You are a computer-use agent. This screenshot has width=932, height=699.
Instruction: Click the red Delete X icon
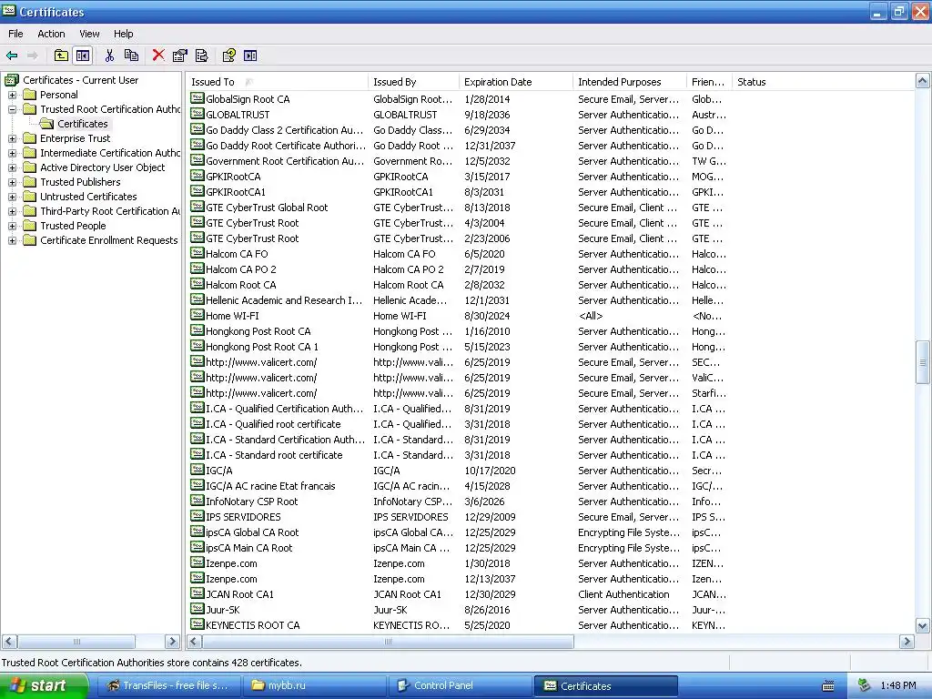(158, 56)
